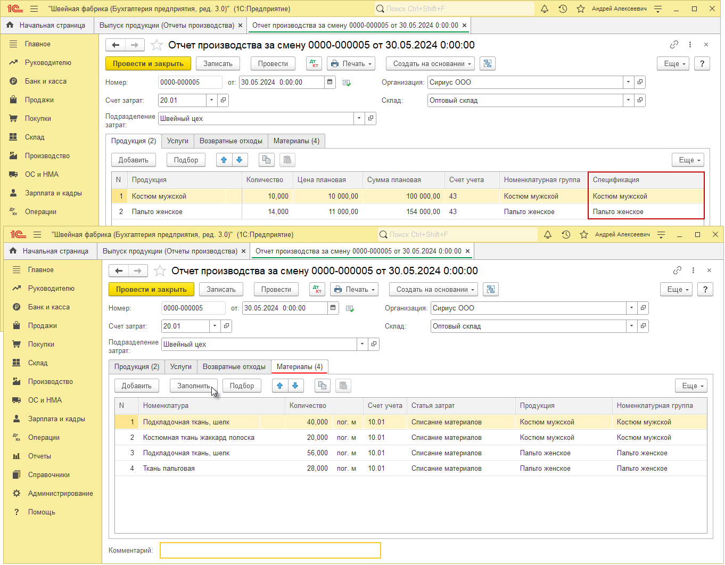Viewport: 725px width, 565px height.
Task: Open favorites star in lower window title bar
Action: coord(584,234)
